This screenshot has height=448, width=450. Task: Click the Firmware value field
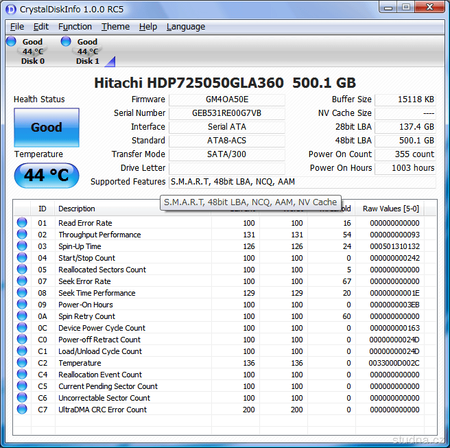point(226,99)
